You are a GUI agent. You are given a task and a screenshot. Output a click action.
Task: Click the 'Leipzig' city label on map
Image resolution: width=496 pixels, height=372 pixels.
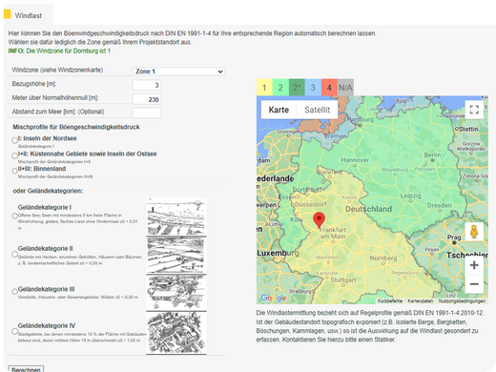[x=410, y=196]
